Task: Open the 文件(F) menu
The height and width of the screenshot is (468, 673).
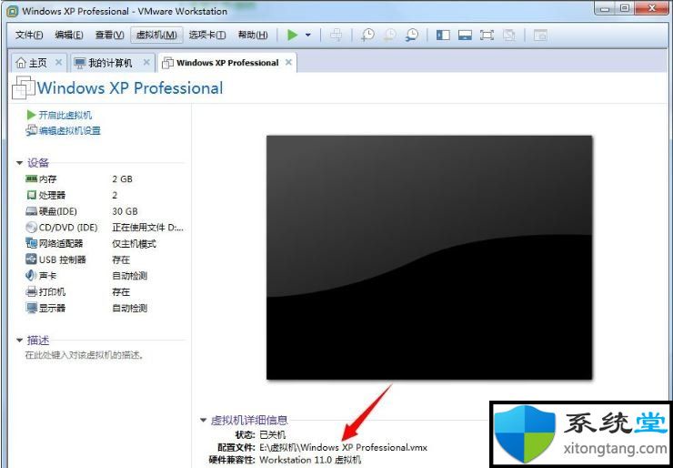Action: pyautogui.click(x=29, y=36)
